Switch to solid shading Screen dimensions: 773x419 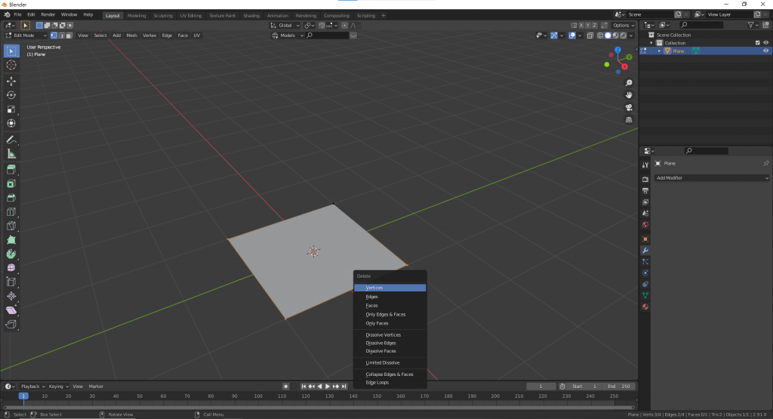(x=608, y=35)
